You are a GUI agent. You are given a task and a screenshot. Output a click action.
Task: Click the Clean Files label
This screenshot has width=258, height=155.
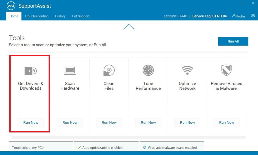(x=109, y=86)
